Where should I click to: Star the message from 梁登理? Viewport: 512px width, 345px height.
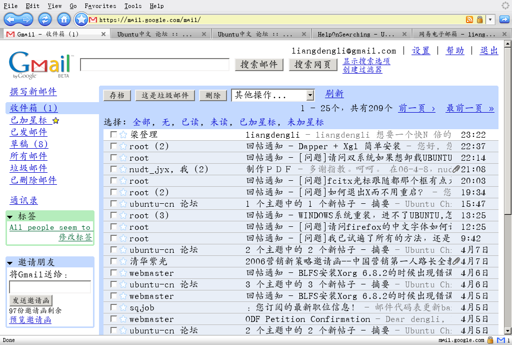(x=123, y=135)
